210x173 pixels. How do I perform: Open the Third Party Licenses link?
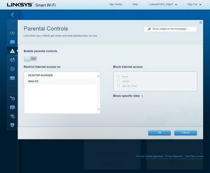point(194,156)
